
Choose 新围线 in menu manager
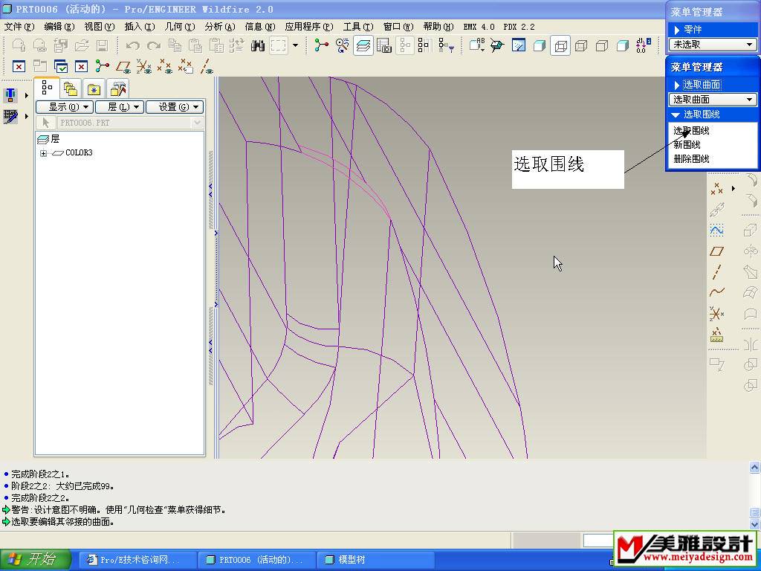(687, 145)
